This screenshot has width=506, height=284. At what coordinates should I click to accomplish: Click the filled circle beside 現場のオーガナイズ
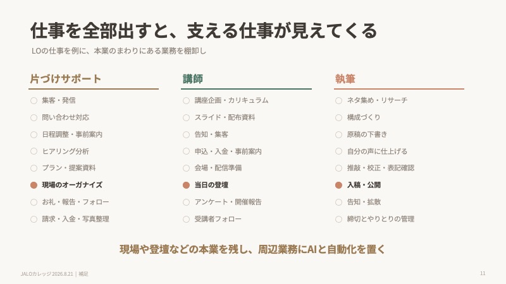(x=34, y=185)
